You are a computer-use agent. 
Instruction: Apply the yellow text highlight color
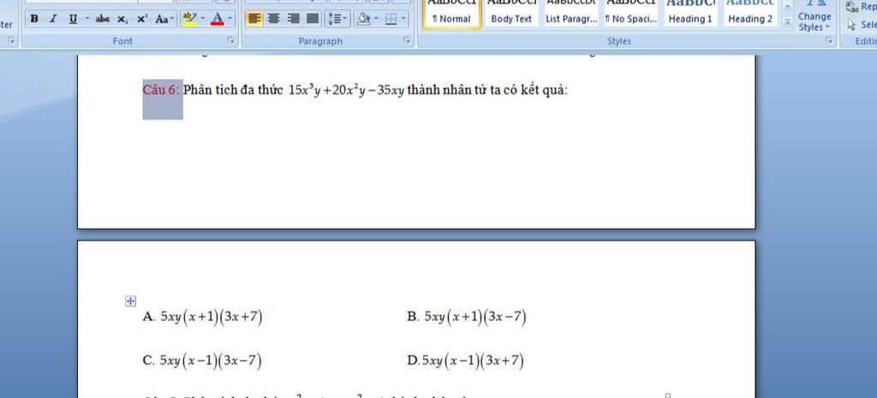tap(189, 19)
